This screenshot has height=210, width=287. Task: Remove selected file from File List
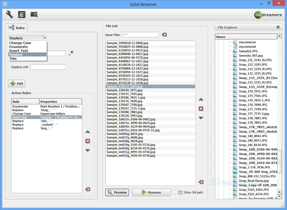coord(201,109)
